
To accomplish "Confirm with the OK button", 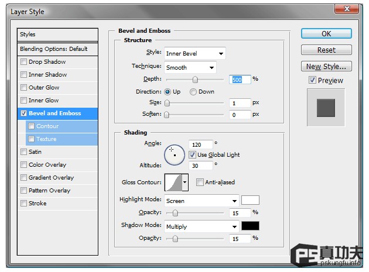I will (326, 33).
